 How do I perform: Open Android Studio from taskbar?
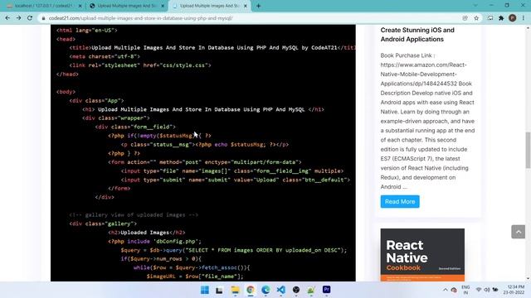coord(311,290)
